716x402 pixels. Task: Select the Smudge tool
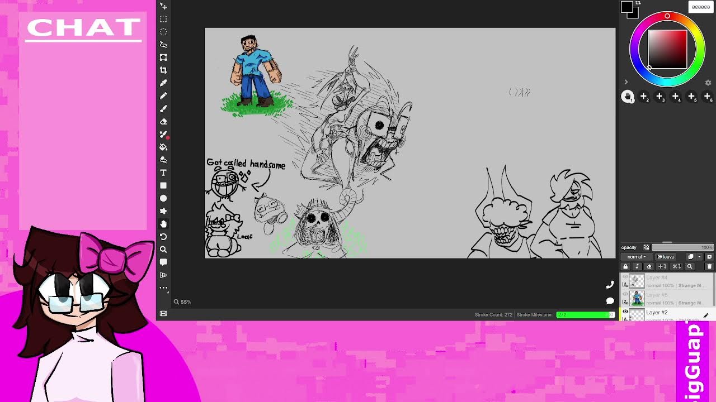tap(163, 160)
